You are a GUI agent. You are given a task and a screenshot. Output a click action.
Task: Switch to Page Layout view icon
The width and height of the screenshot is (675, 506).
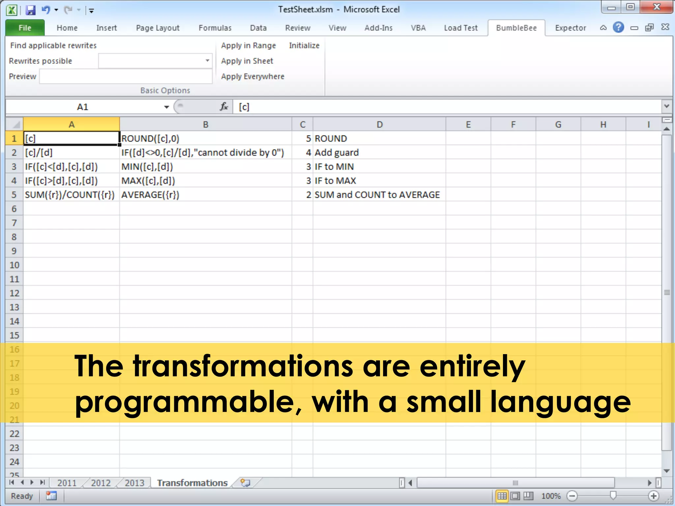(x=515, y=496)
